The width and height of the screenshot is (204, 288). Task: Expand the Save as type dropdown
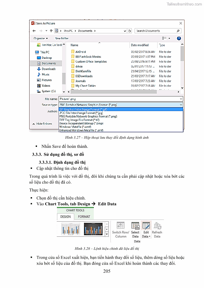[x=181, y=105]
